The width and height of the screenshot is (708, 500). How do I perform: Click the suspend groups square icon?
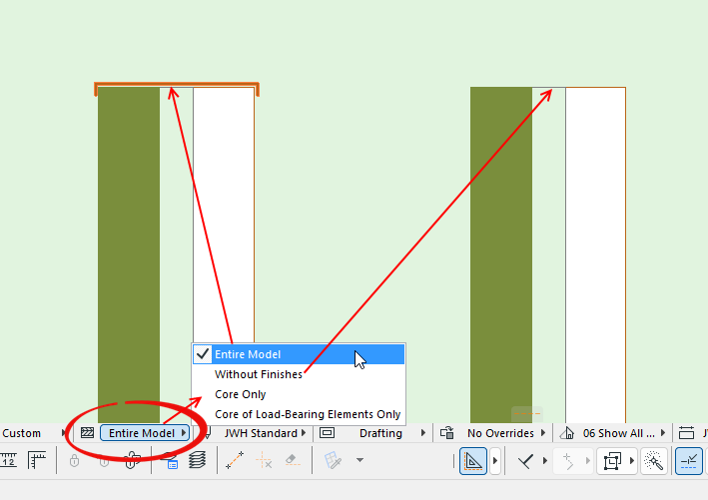(612, 461)
